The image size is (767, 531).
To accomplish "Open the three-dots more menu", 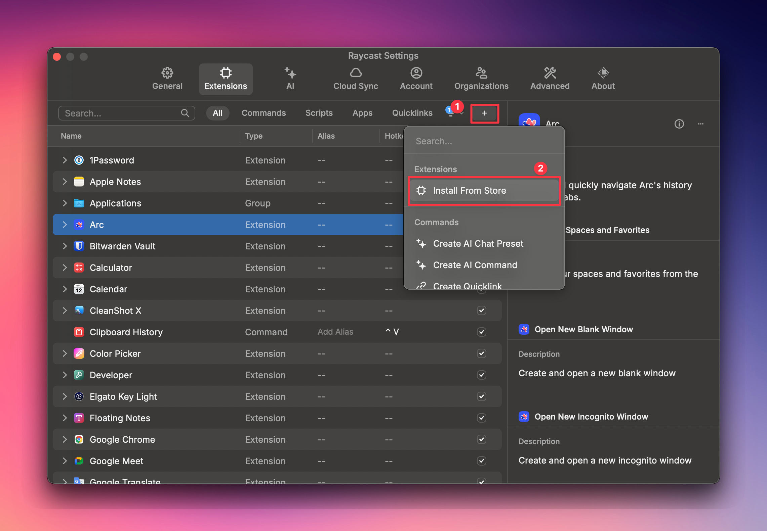I will (x=700, y=124).
